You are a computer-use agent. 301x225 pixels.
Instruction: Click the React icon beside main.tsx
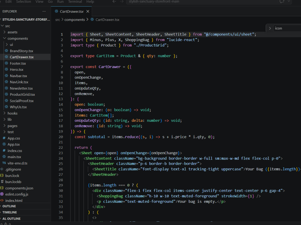[4, 157]
